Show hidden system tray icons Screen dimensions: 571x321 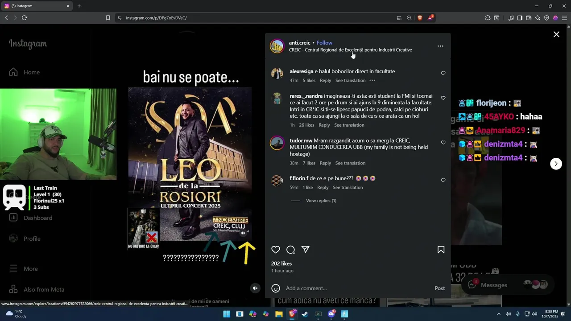click(x=499, y=314)
